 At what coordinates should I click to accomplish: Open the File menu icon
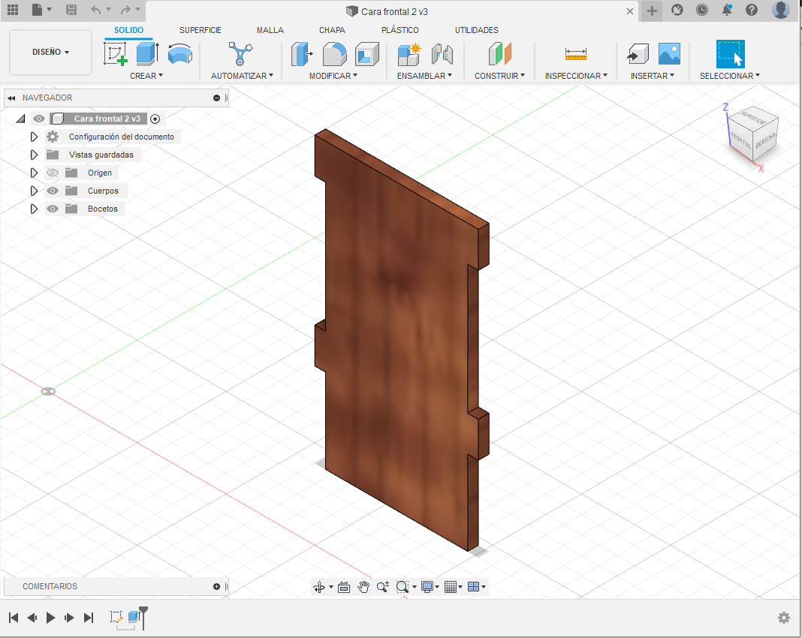tap(38, 10)
